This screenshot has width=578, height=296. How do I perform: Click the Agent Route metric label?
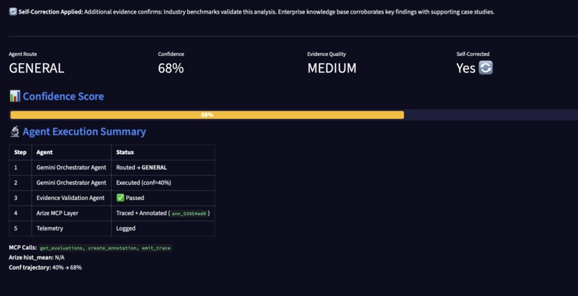[x=23, y=54]
